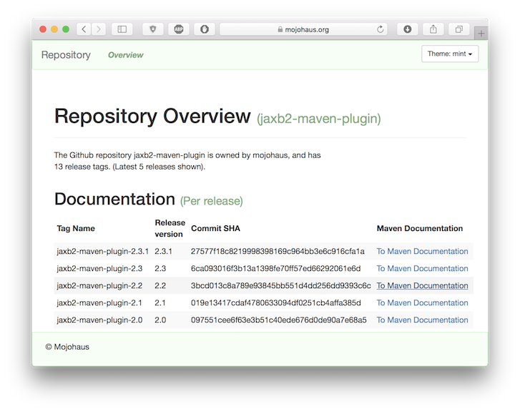Click commit SHA starting with 27577f18
The image size is (520, 412).
(278, 252)
